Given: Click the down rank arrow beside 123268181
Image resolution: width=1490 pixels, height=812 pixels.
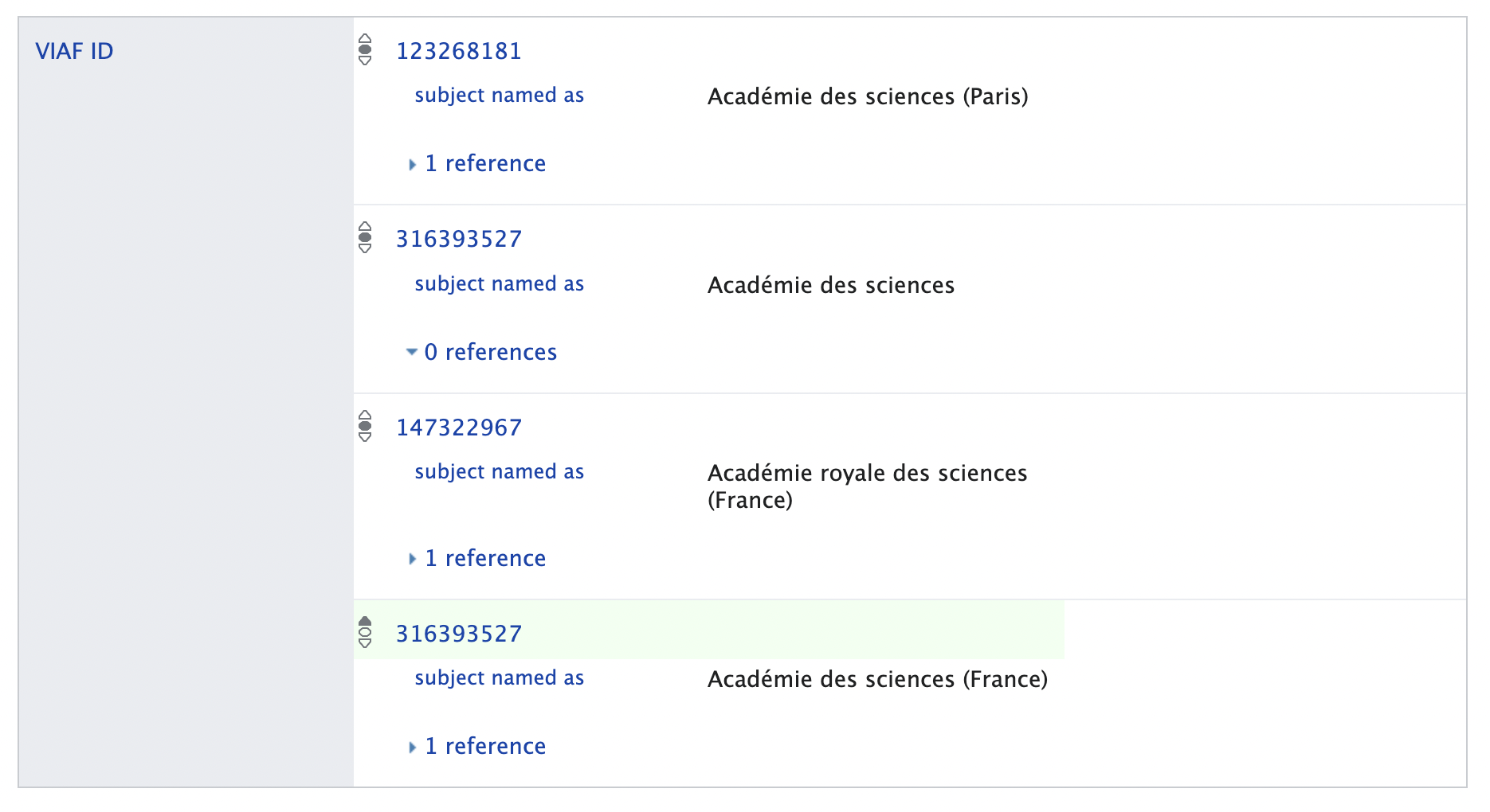Looking at the screenshot, I should (366, 62).
